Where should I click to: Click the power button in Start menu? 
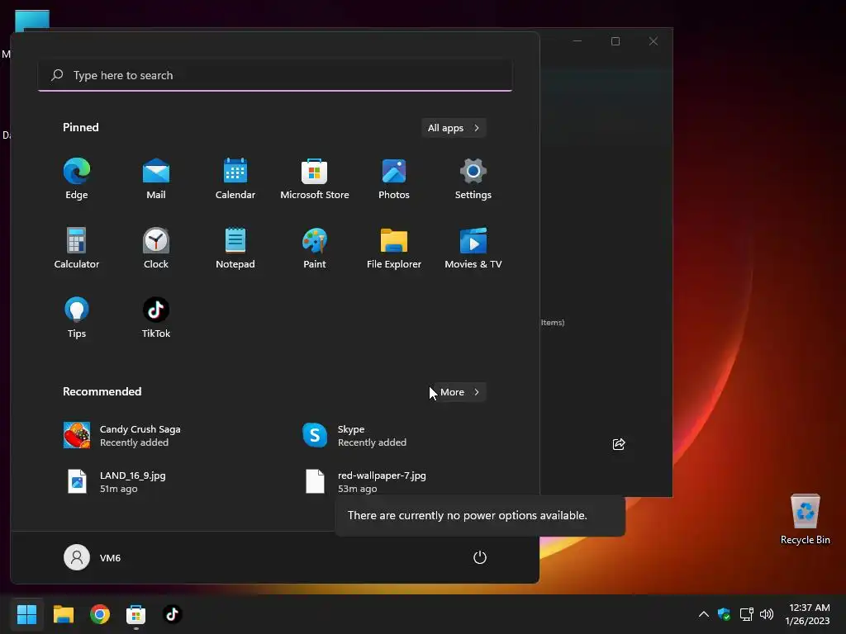(480, 557)
